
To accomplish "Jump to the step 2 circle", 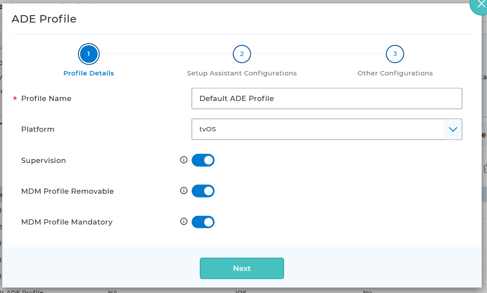I will tap(242, 54).
